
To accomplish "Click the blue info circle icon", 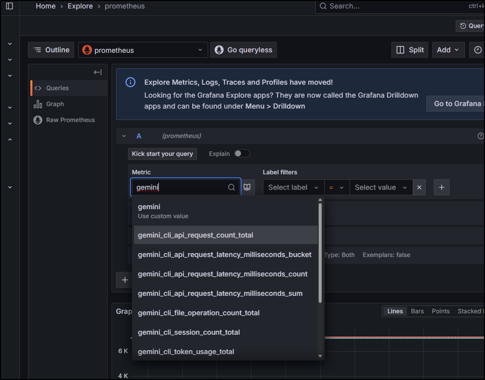I will coord(130,82).
